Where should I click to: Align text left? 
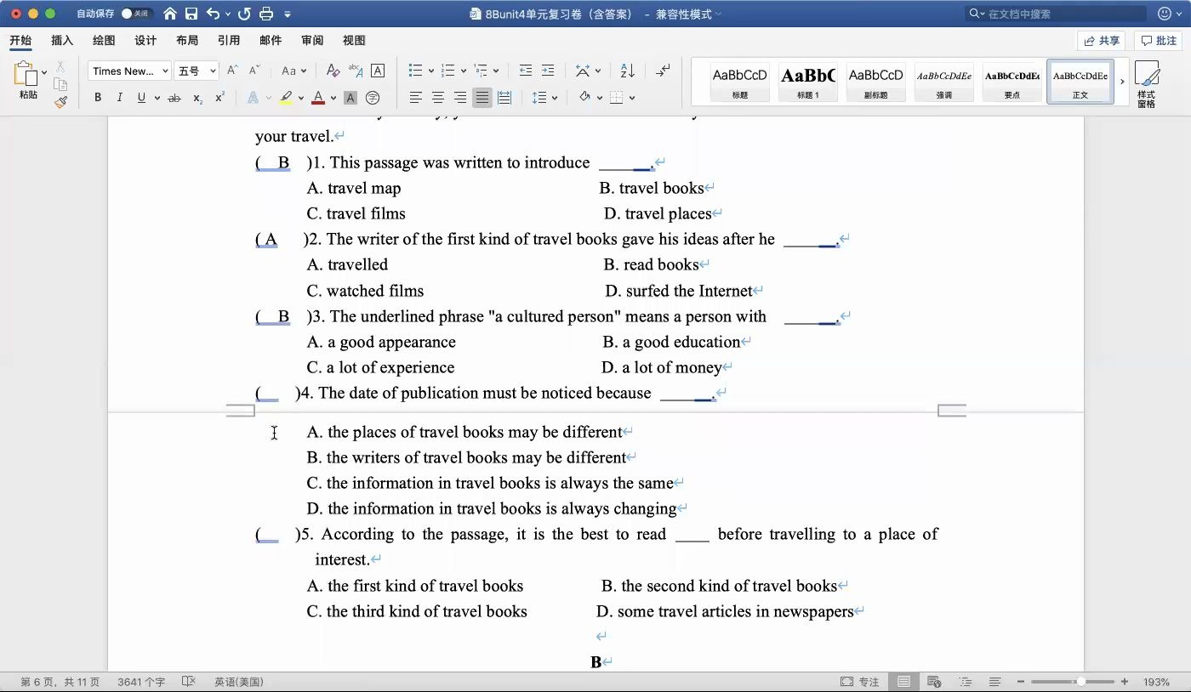pyautogui.click(x=416, y=98)
